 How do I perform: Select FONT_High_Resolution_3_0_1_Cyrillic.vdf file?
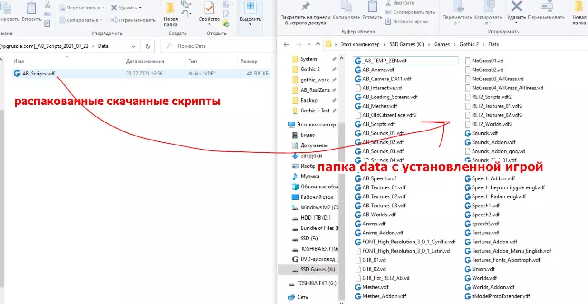(x=405, y=242)
